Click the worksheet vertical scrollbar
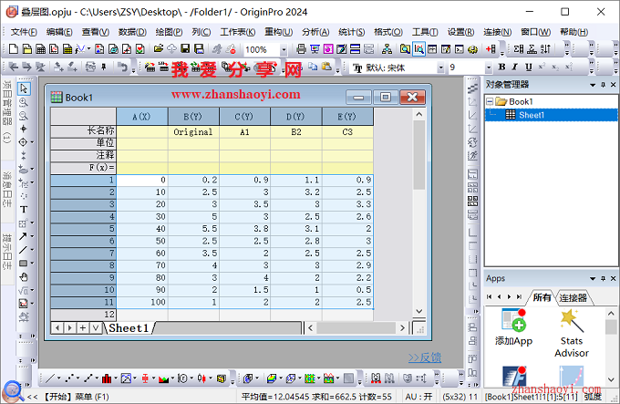620x404 pixels. pyautogui.click(x=419, y=212)
